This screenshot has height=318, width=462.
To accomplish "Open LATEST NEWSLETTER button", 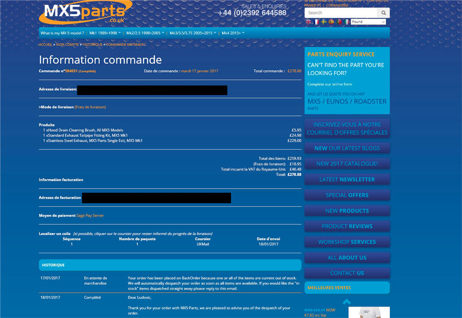I will [x=347, y=179].
